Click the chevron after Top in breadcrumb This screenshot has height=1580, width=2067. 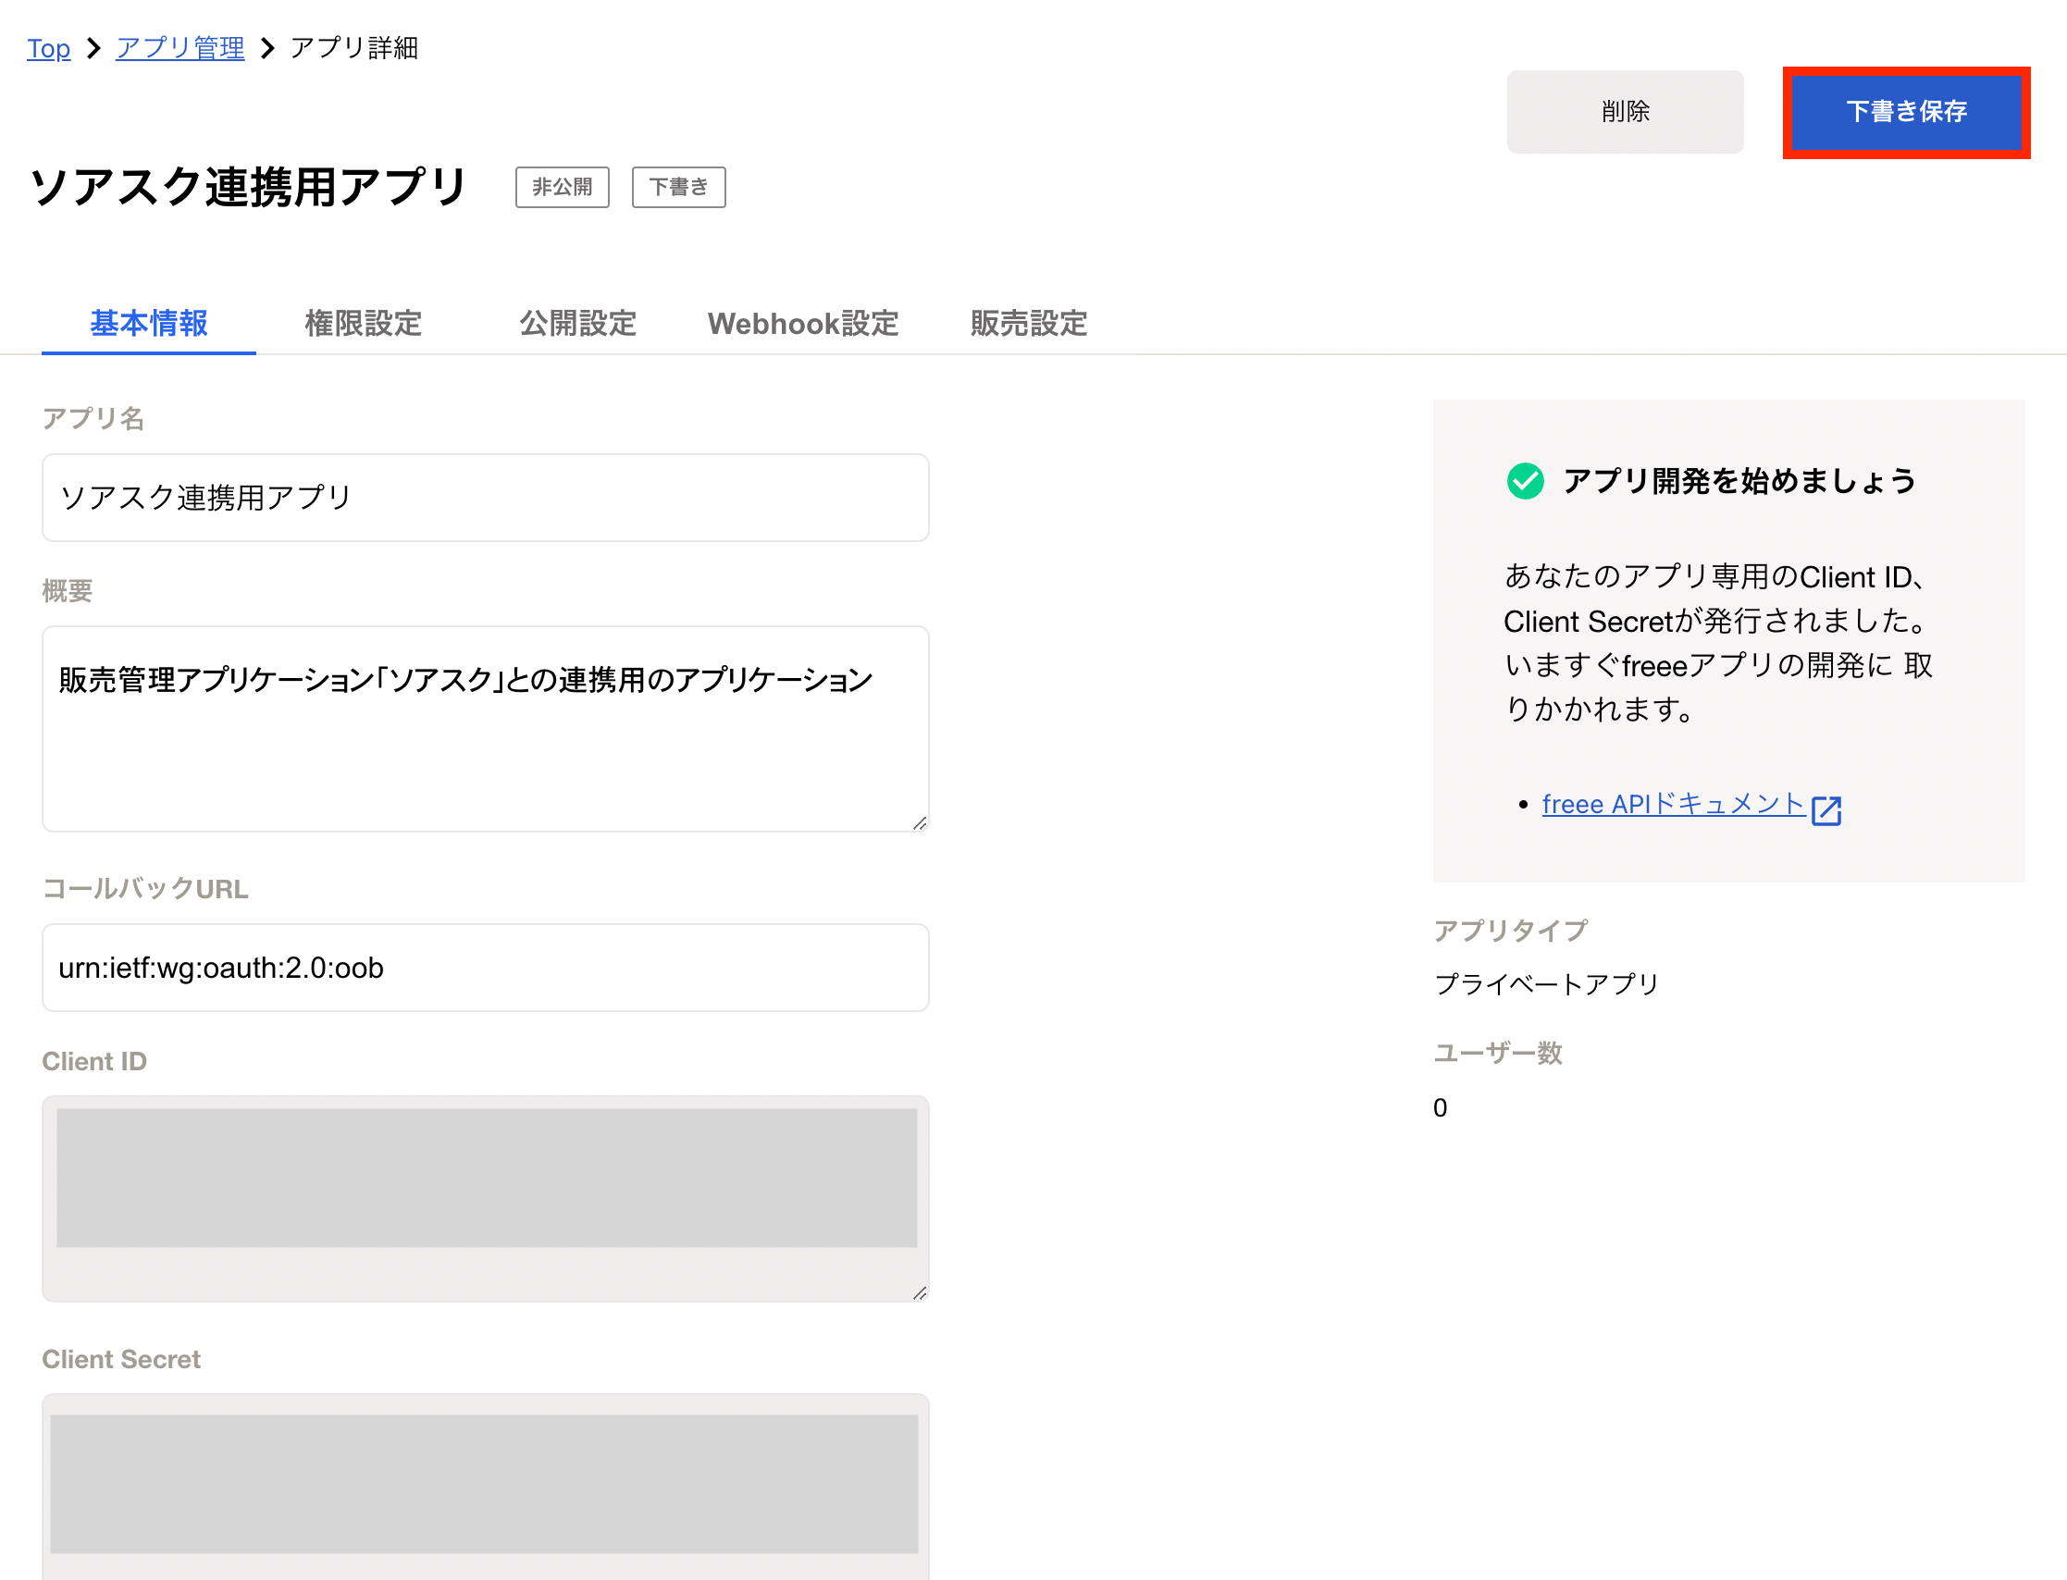[x=93, y=48]
